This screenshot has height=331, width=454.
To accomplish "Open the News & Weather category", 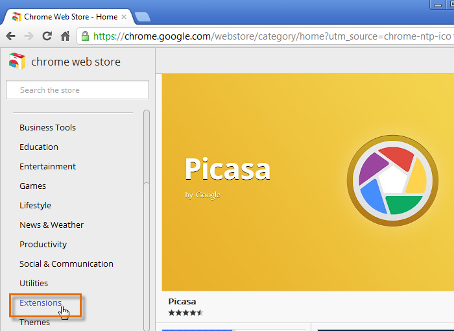I will (51, 225).
